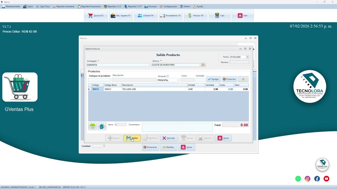Maximize the Salida Producto window
The image size is (337, 189).
(x=245, y=49)
